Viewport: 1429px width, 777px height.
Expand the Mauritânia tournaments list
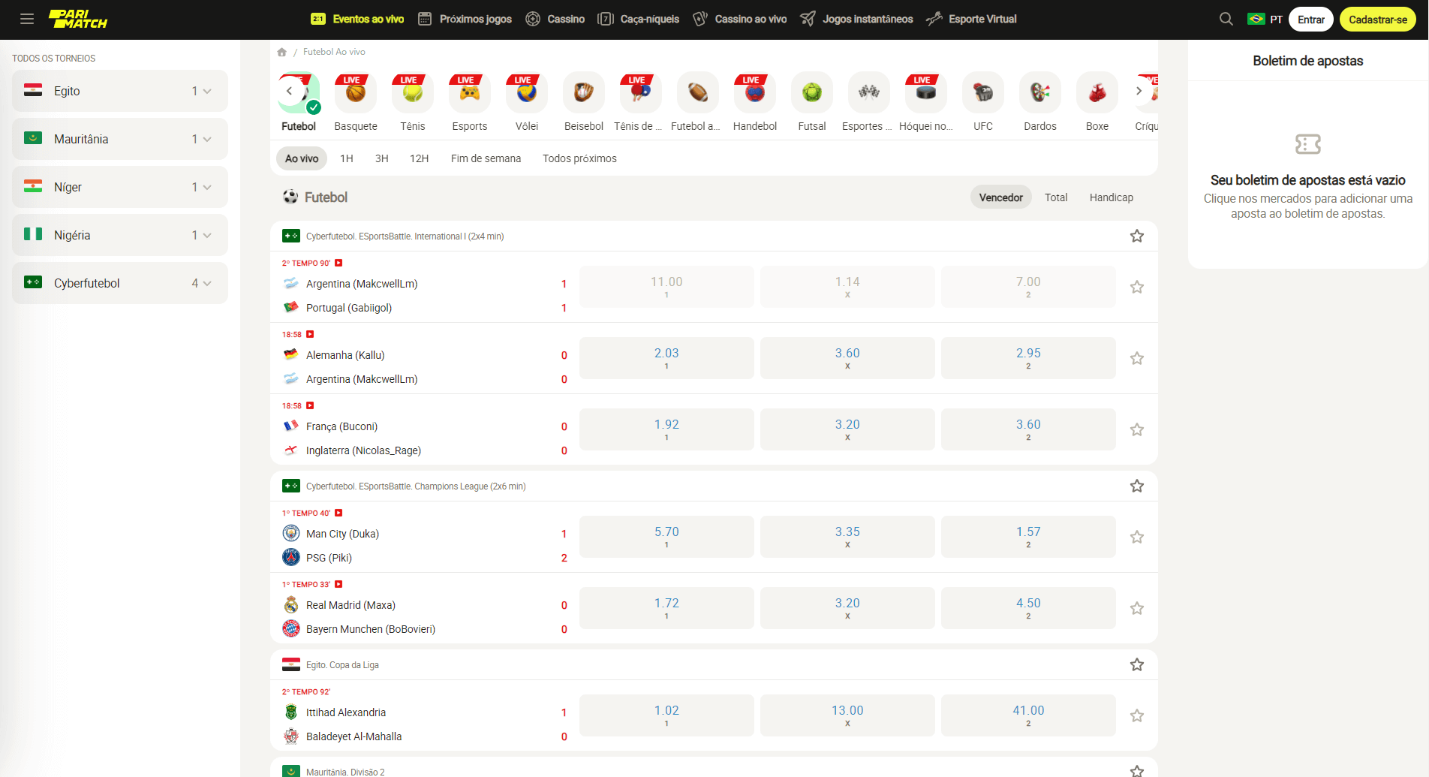[x=120, y=139]
